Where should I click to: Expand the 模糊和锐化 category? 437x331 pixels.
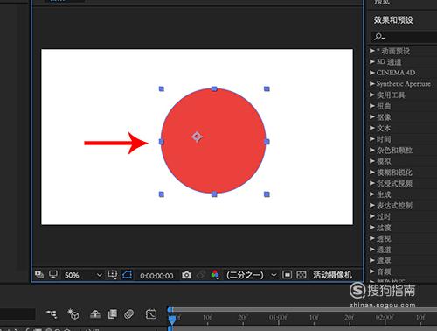click(x=372, y=173)
